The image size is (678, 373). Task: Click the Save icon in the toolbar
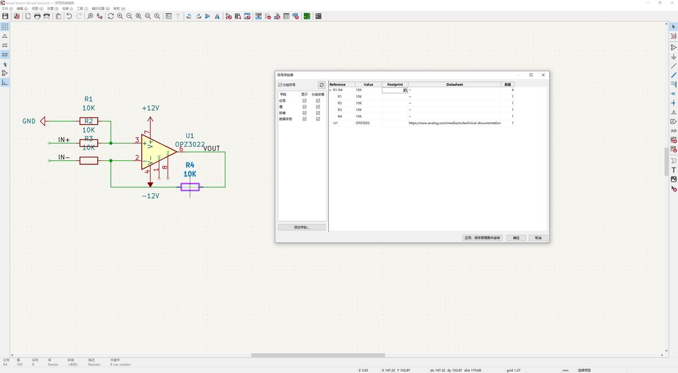click(x=6, y=16)
